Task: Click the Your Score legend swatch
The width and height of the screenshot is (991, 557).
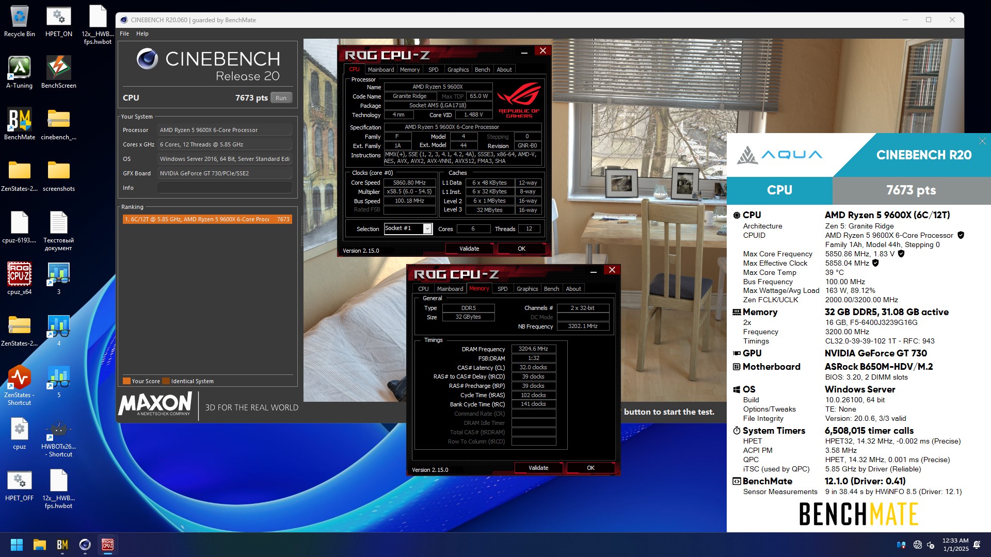Action: (126, 381)
